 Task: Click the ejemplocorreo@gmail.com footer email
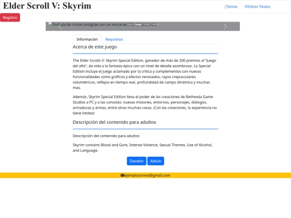coord(147,175)
